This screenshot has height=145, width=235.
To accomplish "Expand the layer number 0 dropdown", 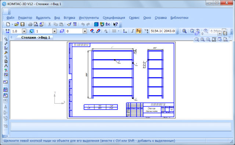I will pyautogui.click(x=85, y=31).
